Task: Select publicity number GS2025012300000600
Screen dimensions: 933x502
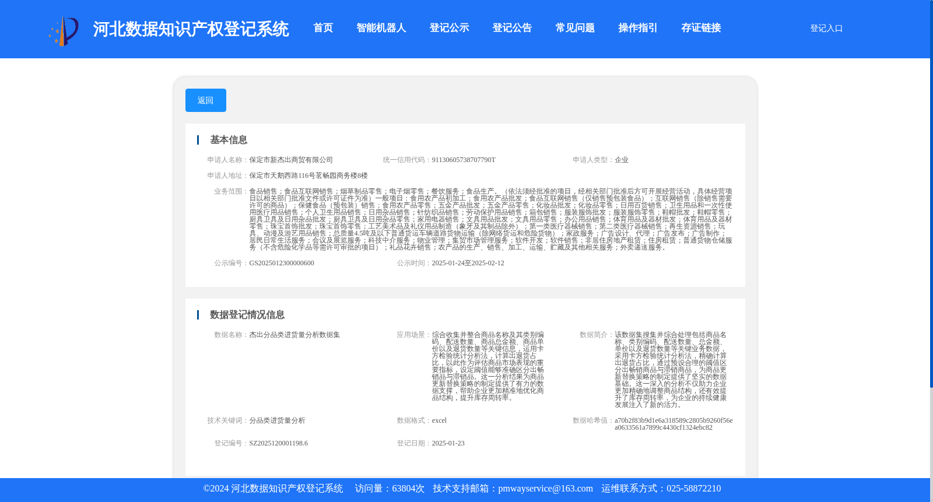Action: (282, 263)
